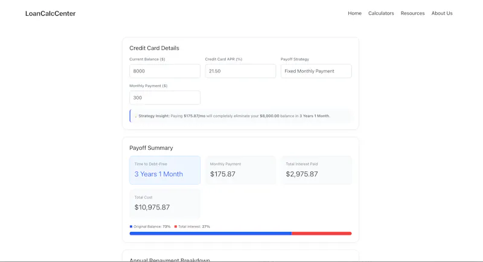Viewport: 483px width, 262px height.
Task: Click the $2,975.87 Total Interest Paid value
Action: 301,174
